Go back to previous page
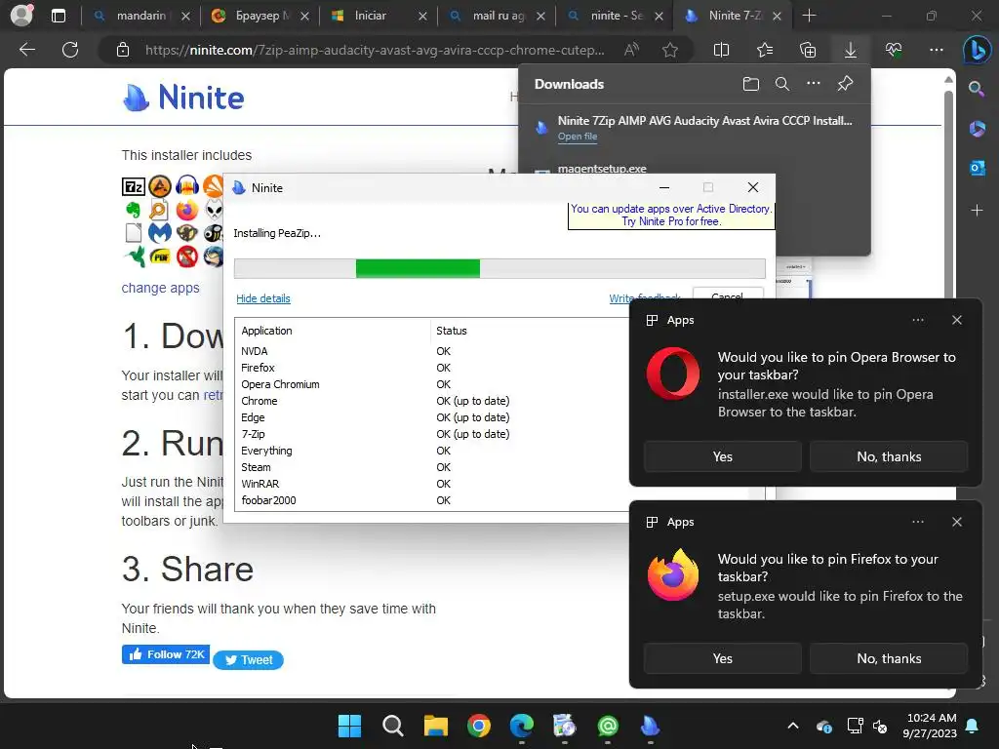This screenshot has width=999, height=749. pyautogui.click(x=26, y=50)
